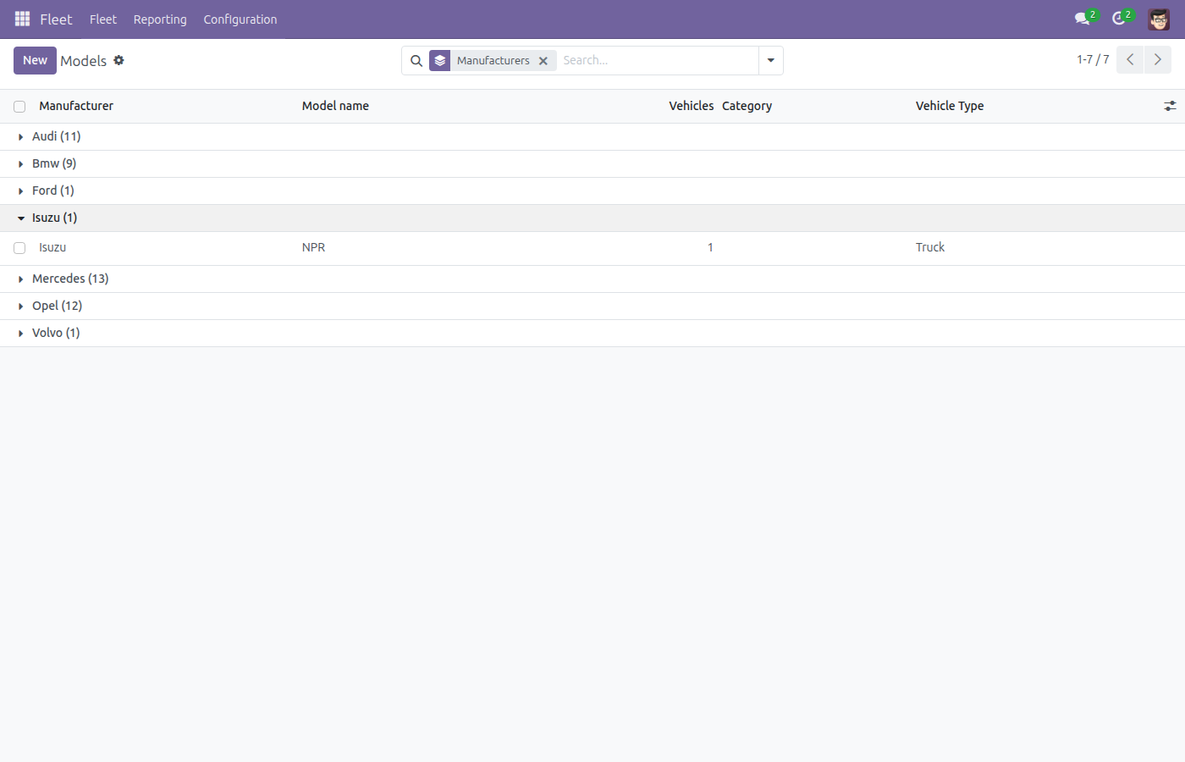Image resolution: width=1185 pixels, height=762 pixels.
Task: Click the Models settings gear icon
Action: tap(118, 60)
